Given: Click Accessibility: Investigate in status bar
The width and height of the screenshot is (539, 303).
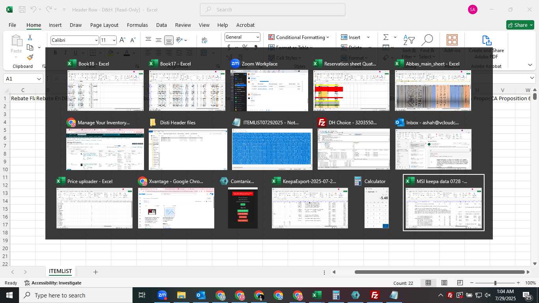Looking at the screenshot, I should [x=53, y=283].
